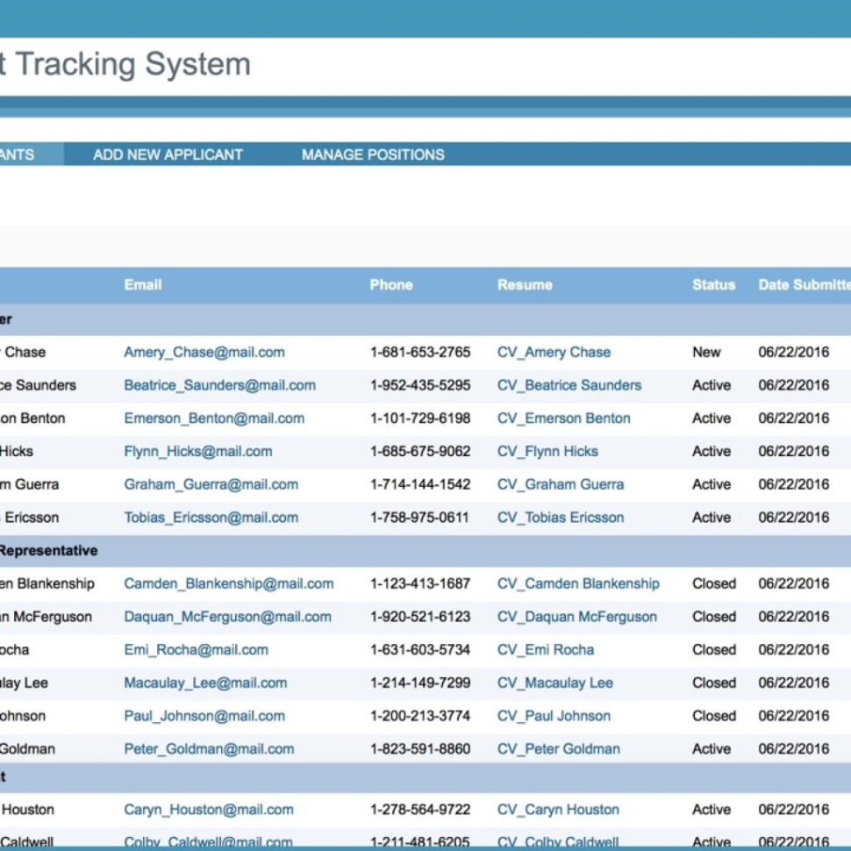Click Caryn Houston's email address
Viewport: 851px width, 851px height.
[208, 809]
